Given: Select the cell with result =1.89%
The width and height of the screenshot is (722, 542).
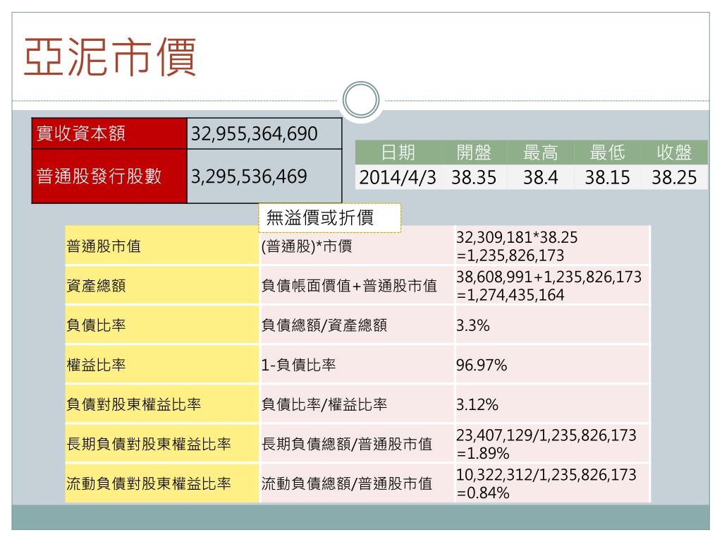Looking at the screenshot, I should [553, 444].
